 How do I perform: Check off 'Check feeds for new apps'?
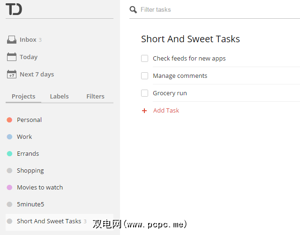point(145,59)
